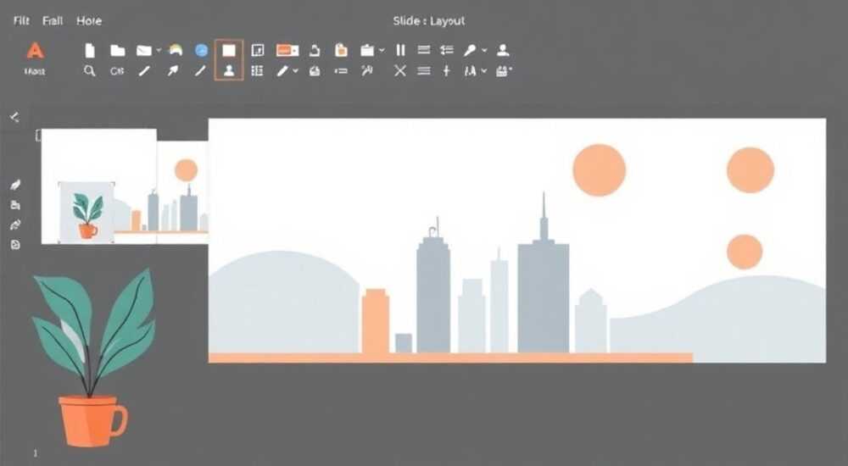This screenshot has height=466, width=848.
Task: Click the grid list view icon
Action: coord(258,71)
